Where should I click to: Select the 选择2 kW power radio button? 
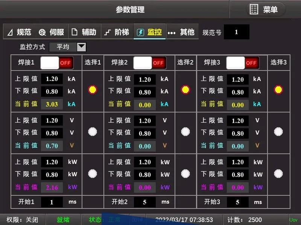tap(185, 174)
